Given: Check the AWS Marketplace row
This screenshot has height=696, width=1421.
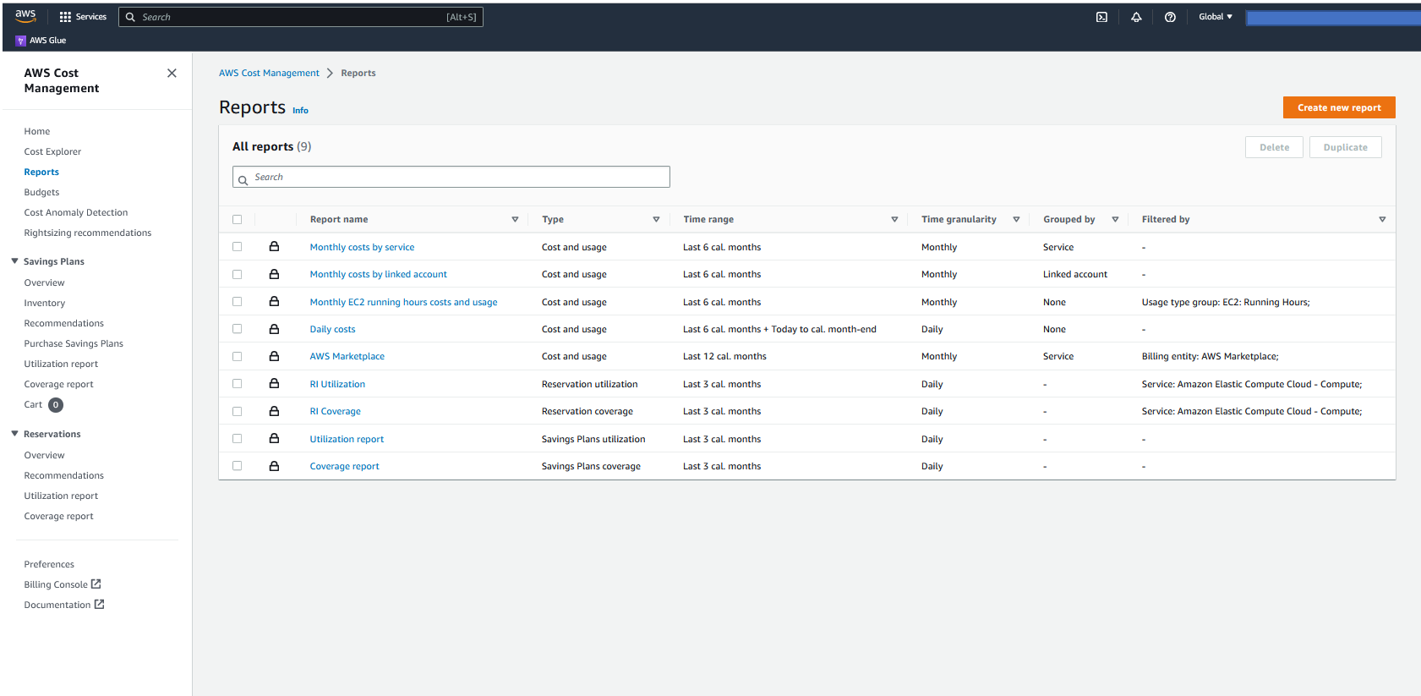Looking at the screenshot, I should (237, 356).
